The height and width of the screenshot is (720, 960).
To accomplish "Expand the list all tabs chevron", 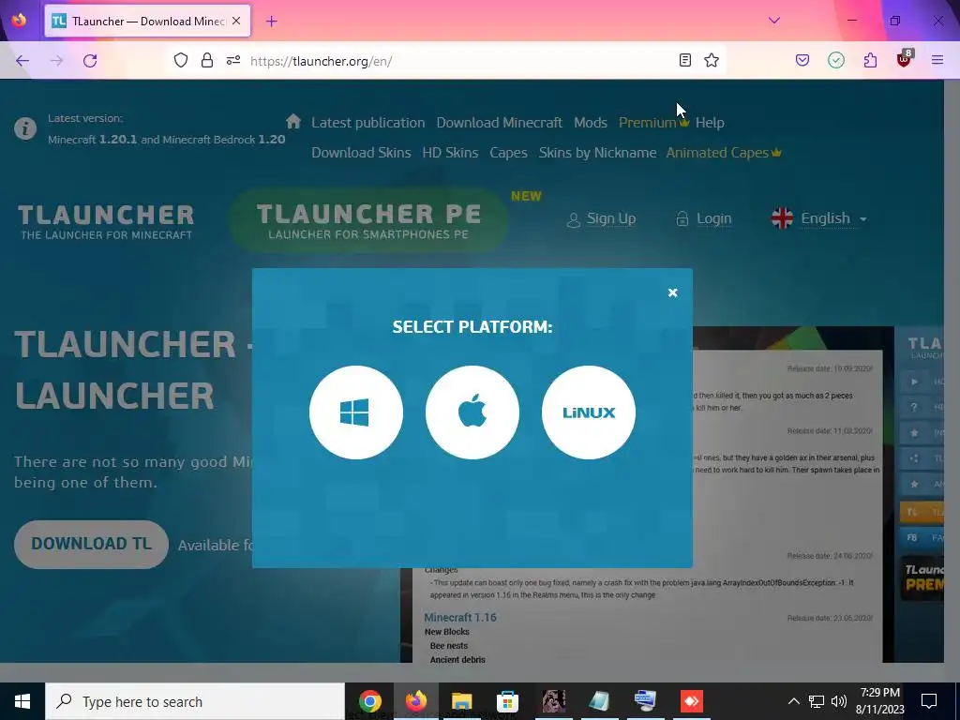I will (x=773, y=21).
